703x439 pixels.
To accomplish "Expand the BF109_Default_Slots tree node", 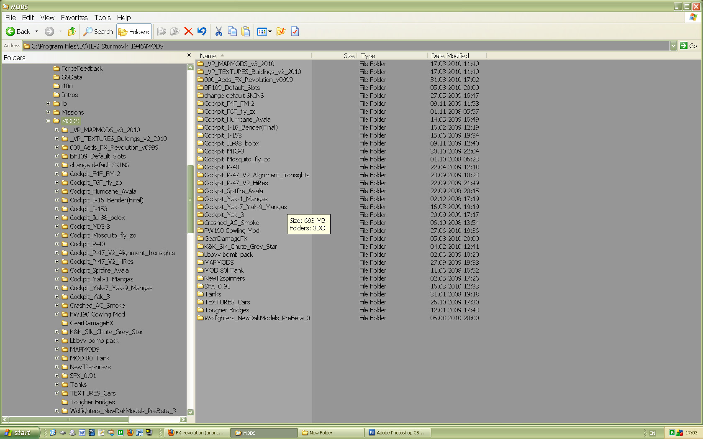I will (x=56, y=156).
